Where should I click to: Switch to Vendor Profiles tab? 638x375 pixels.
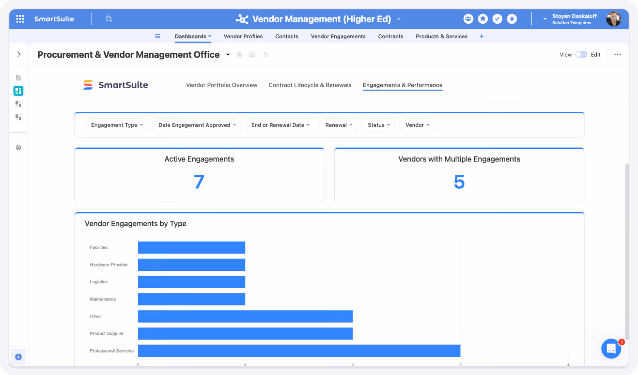pos(243,37)
